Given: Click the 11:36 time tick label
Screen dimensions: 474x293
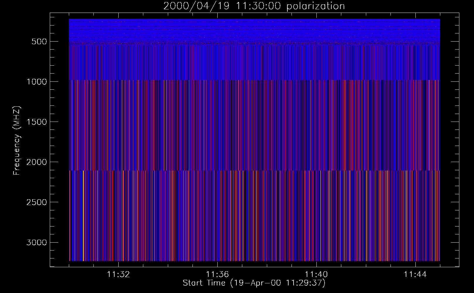Looking at the screenshot, I should point(217,275).
